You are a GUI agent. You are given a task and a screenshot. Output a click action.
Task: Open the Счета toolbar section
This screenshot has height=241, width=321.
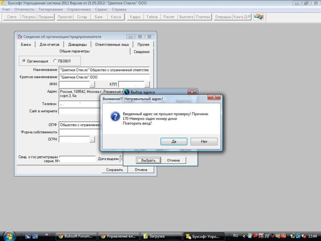(x=12, y=17)
